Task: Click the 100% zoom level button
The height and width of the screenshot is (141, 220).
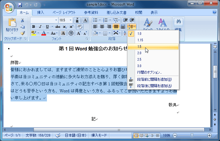Action: (166, 135)
